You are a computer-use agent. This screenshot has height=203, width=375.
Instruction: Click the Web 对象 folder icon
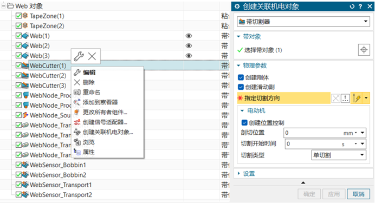[x=10, y=6]
